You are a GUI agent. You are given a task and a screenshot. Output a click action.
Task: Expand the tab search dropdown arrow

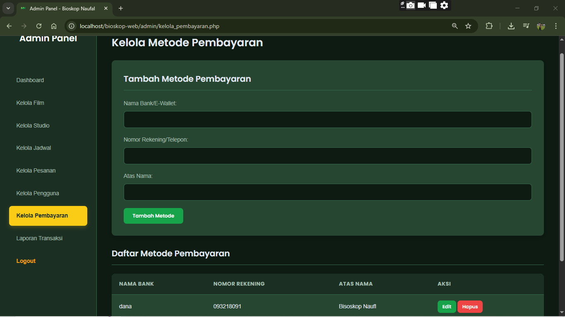[8, 8]
